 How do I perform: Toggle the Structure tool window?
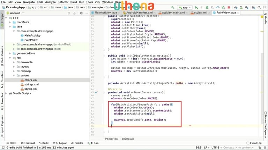tap(2, 78)
